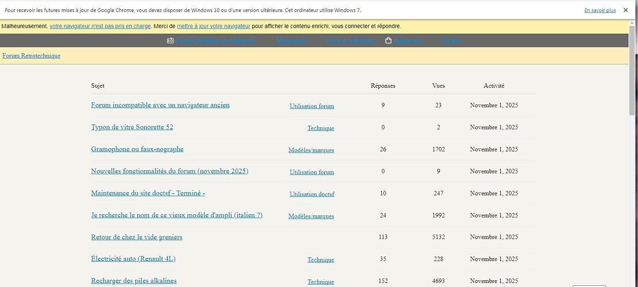The height and width of the screenshot is (287, 638).
Task: Open the Forum Retrotechnique breadcrumb link
Action: 31,56
